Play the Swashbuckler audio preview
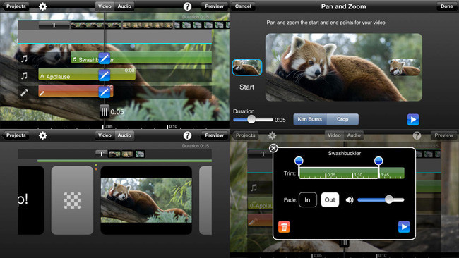Image resolution: width=459 pixels, height=258 pixels. point(404,227)
